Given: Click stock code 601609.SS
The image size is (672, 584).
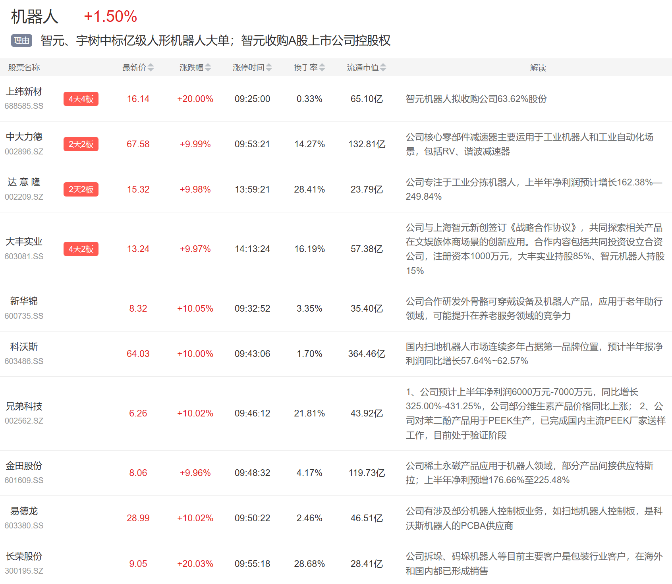Looking at the screenshot, I should pyautogui.click(x=24, y=480).
